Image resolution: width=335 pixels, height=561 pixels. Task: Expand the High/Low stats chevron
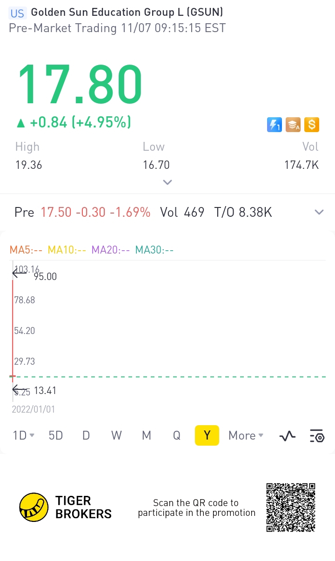click(167, 182)
